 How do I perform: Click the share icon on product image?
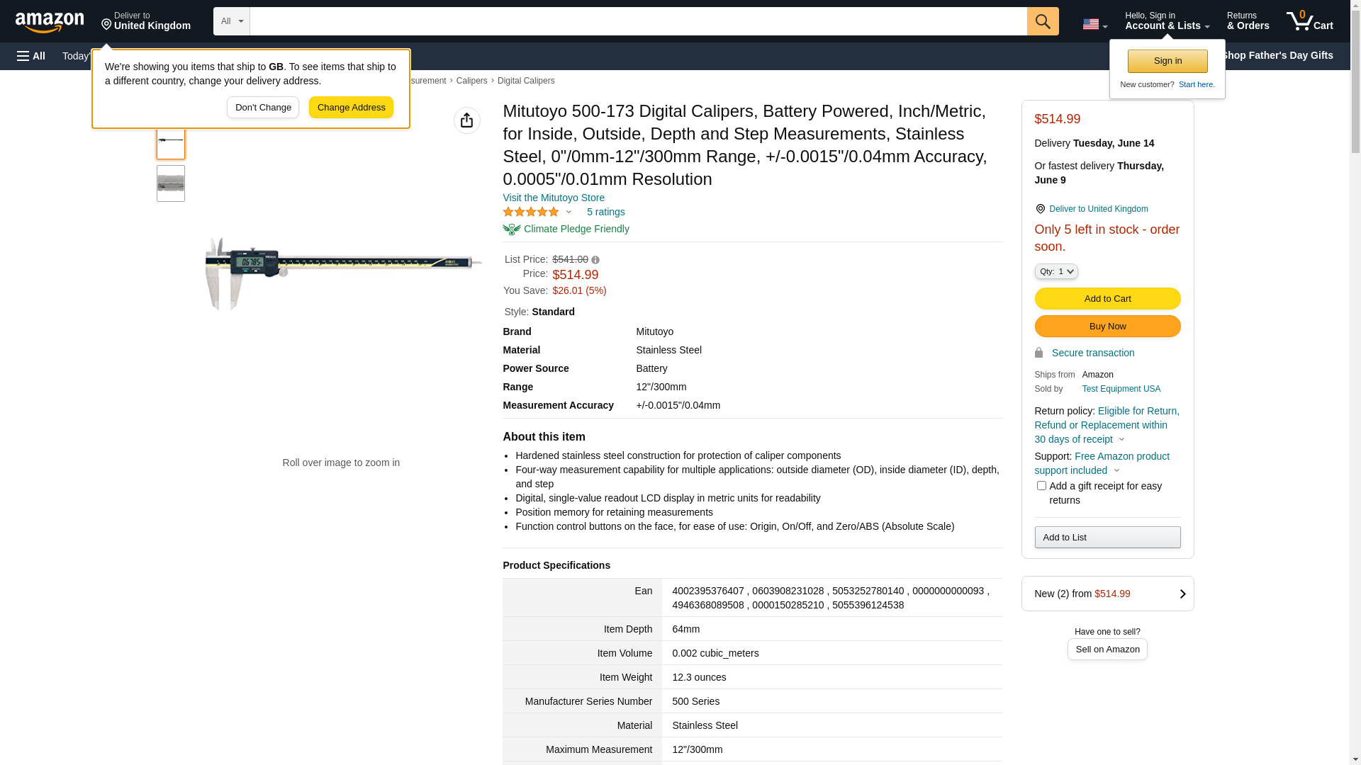click(x=466, y=120)
